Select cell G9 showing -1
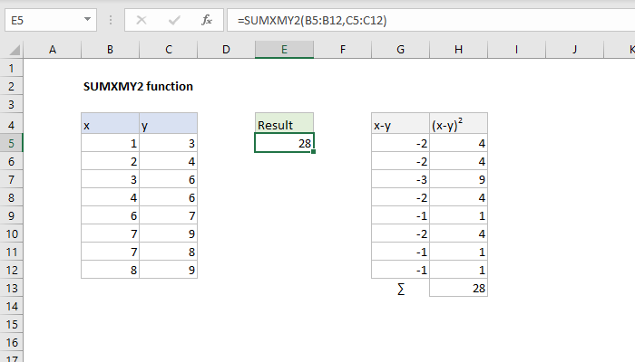 pos(401,215)
